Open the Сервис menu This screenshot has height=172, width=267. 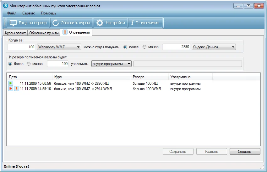tap(29, 13)
